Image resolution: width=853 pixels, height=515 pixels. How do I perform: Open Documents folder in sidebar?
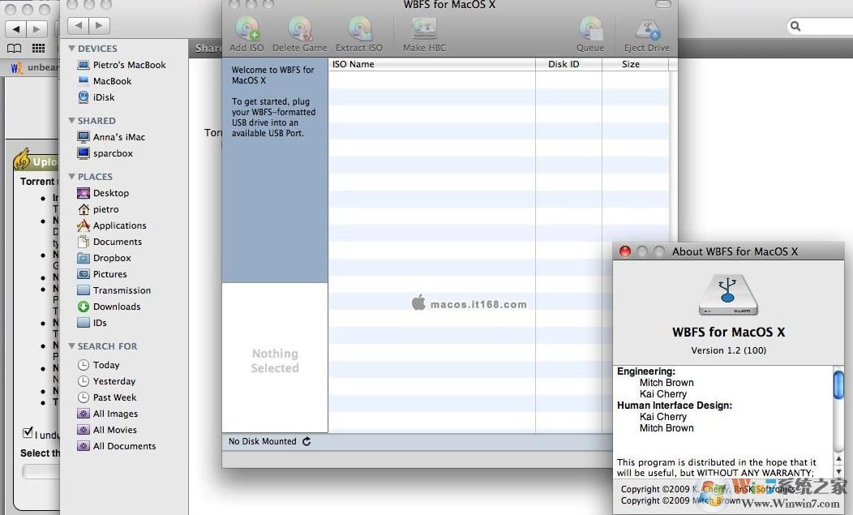[109, 242]
